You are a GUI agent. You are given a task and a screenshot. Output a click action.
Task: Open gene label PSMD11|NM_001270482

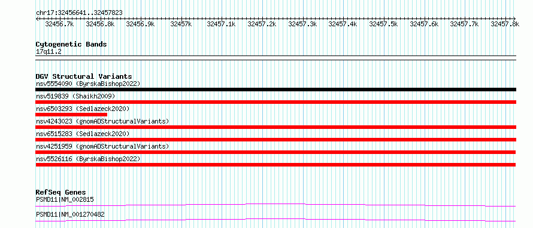[70, 214]
